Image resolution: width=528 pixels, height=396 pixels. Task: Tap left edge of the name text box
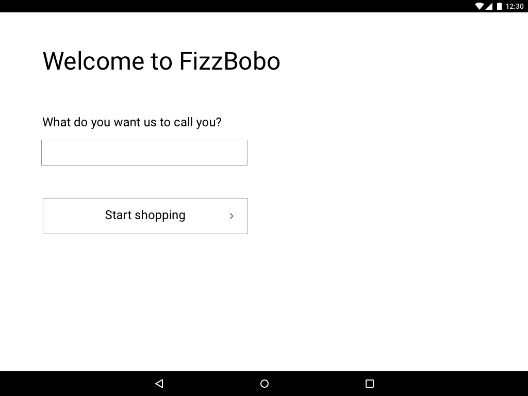pos(49,153)
